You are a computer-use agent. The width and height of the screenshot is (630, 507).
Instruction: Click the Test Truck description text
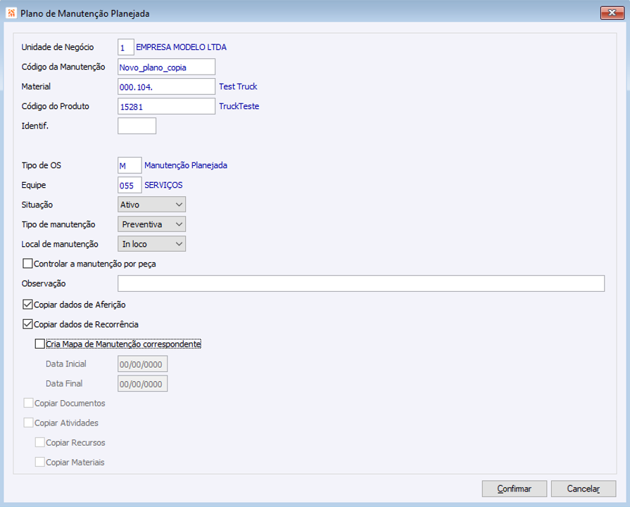(238, 86)
